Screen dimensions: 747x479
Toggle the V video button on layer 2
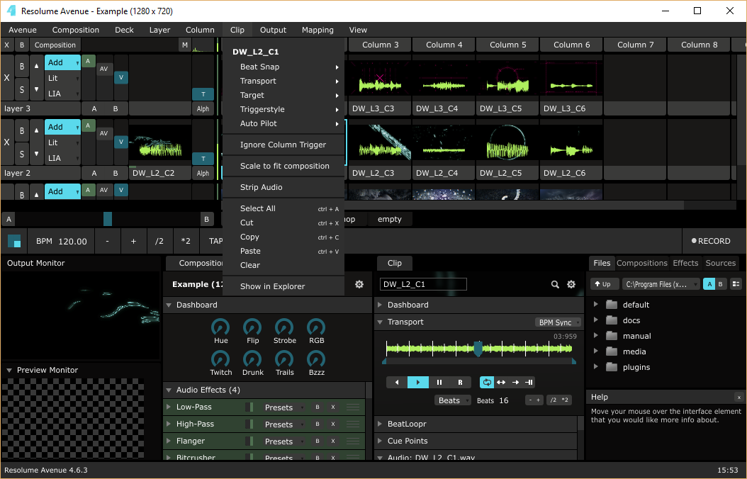coord(121,142)
